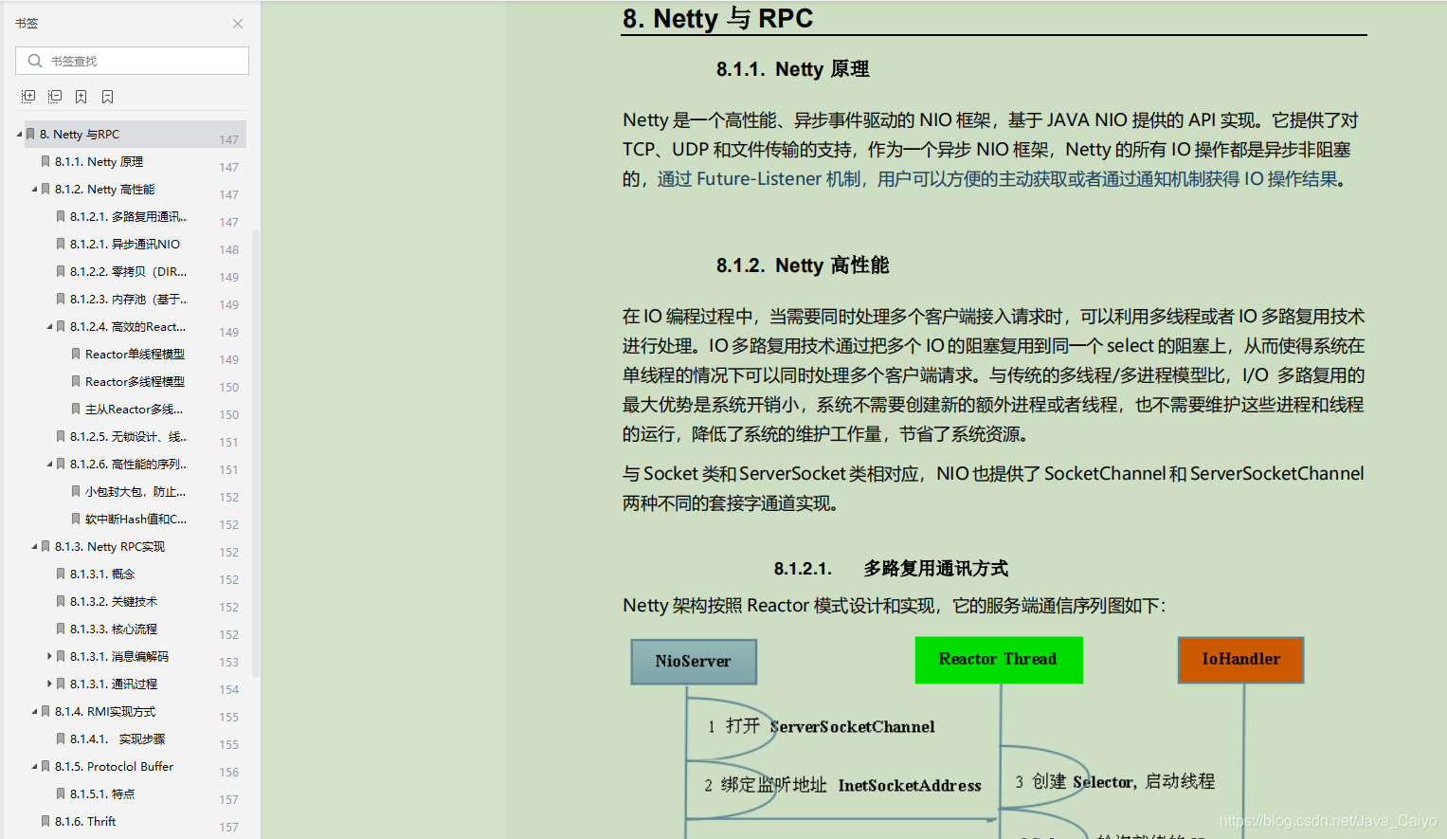Click heading '8.1.1. Netty 原理' in document
Viewport: 1447px width, 839px height.
click(792, 69)
